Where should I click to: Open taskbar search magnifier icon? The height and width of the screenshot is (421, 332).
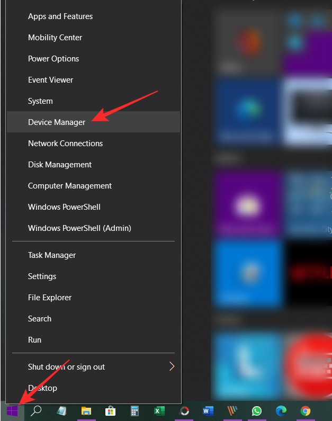(36, 411)
